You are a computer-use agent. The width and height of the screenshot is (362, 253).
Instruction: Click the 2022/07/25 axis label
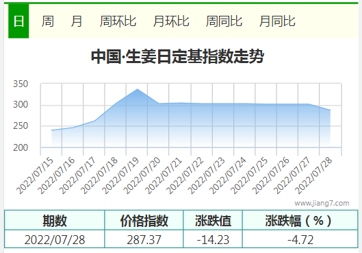pyautogui.click(x=249, y=176)
